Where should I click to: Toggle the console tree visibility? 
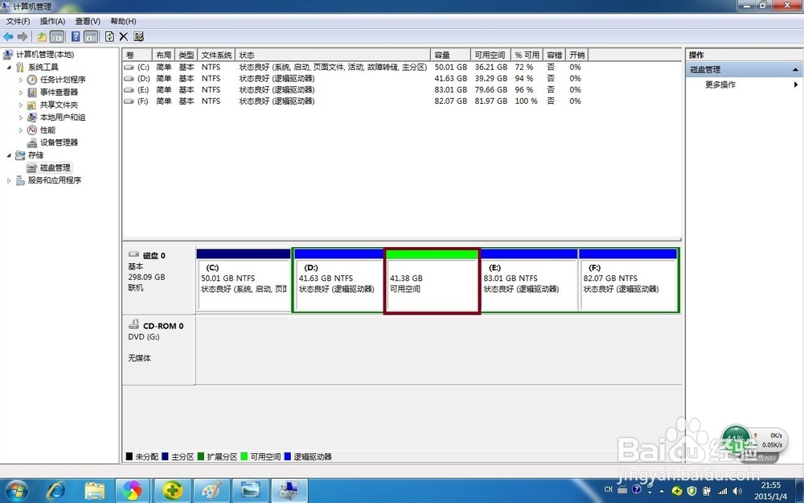[56, 36]
